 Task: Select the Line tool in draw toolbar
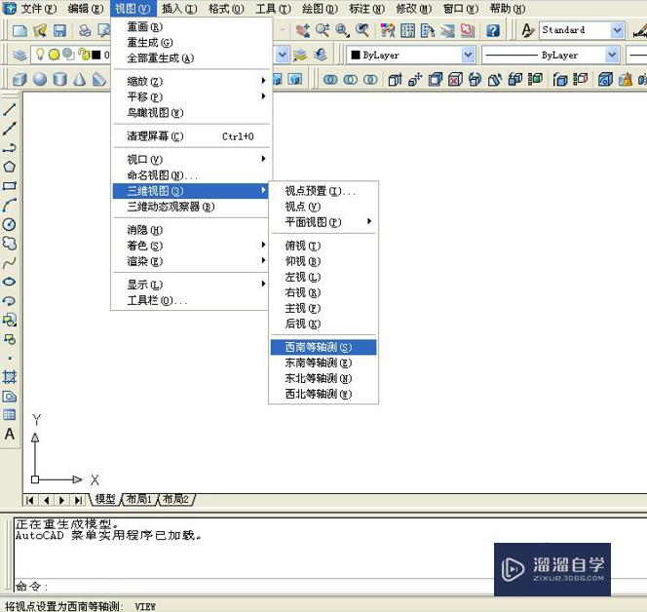pyautogui.click(x=9, y=109)
